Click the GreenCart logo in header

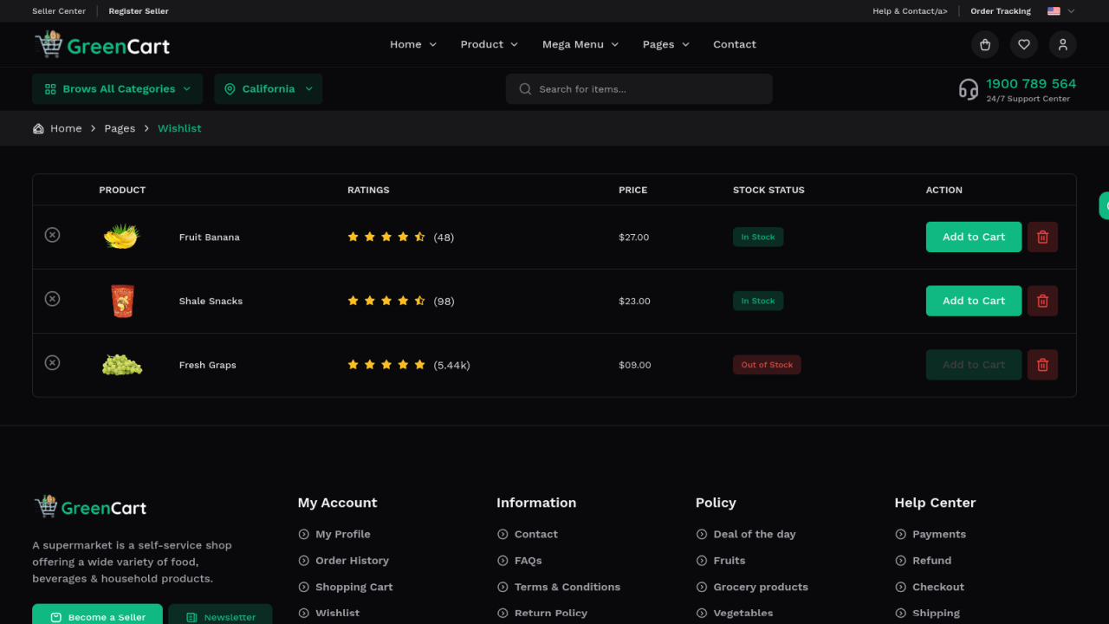[x=102, y=45]
